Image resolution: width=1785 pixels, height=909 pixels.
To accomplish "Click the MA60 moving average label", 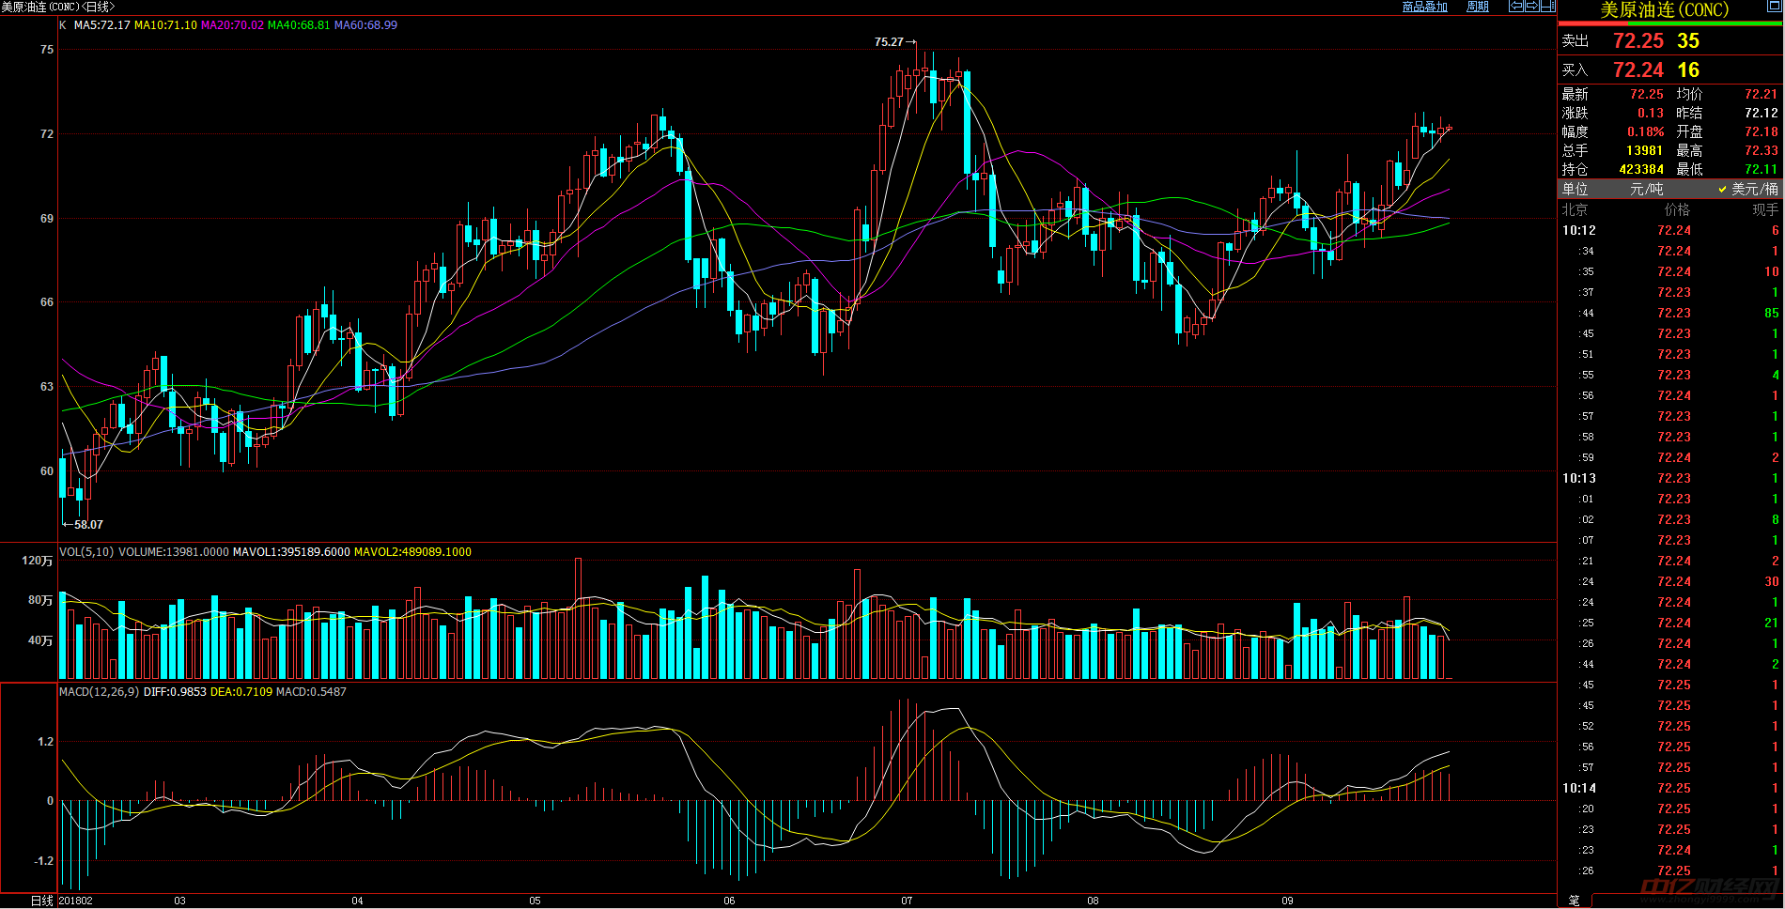I will pos(365,25).
